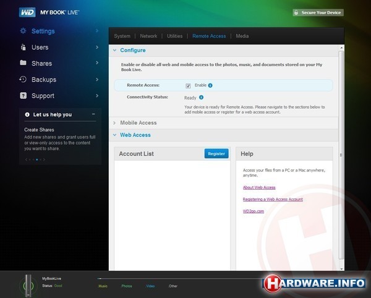371x298 pixels.
Task: Open the About Web Access link
Action: pos(259,187)
